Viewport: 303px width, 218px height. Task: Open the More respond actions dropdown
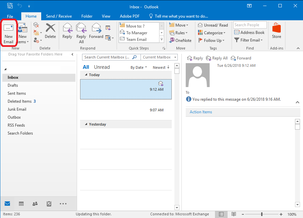109,38
